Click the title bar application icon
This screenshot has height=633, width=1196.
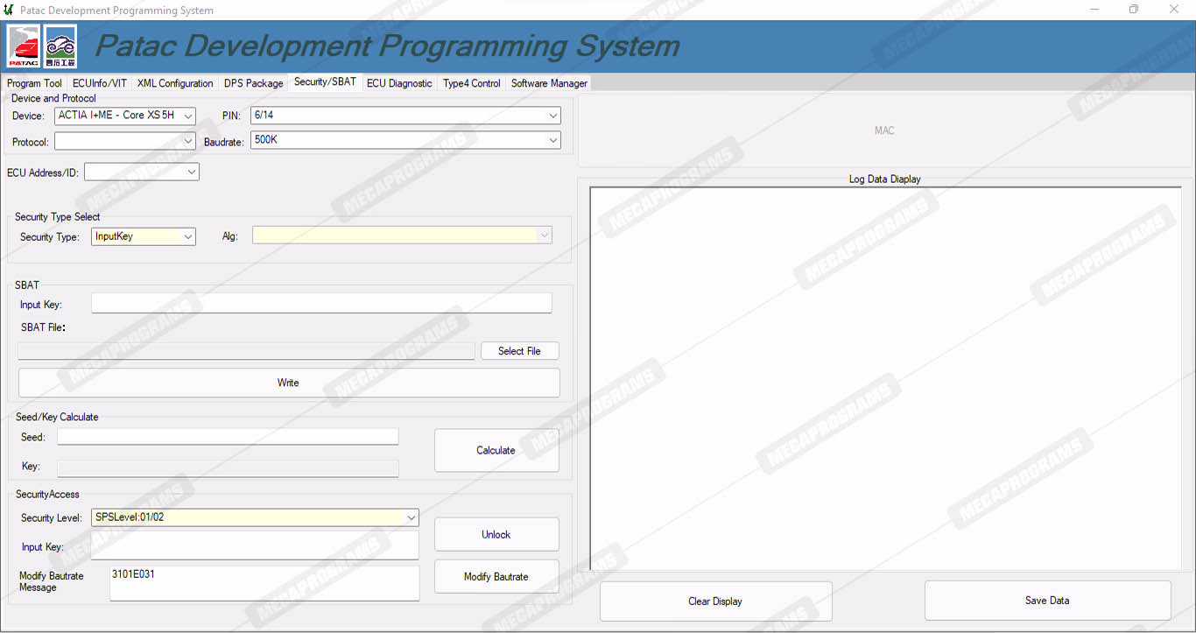[x=9, y=10]
